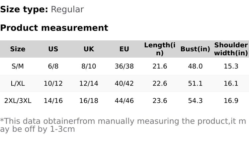This screenshot has width=249, height=141.
Task: Select the Length(in) column header
Action: click(x=160, y=49)
